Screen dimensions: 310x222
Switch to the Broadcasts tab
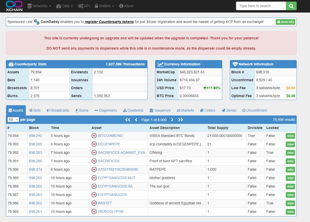(58, 110)
